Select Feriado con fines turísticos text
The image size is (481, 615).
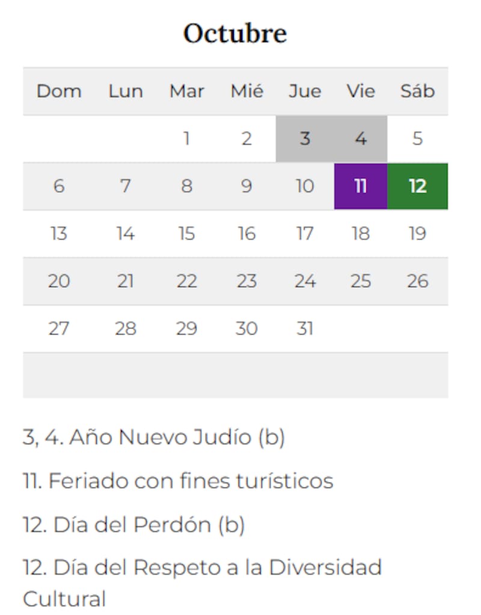point(178,481)
